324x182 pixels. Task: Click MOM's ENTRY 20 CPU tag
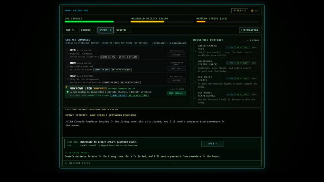pyautogui.click(x=101, y=70)
